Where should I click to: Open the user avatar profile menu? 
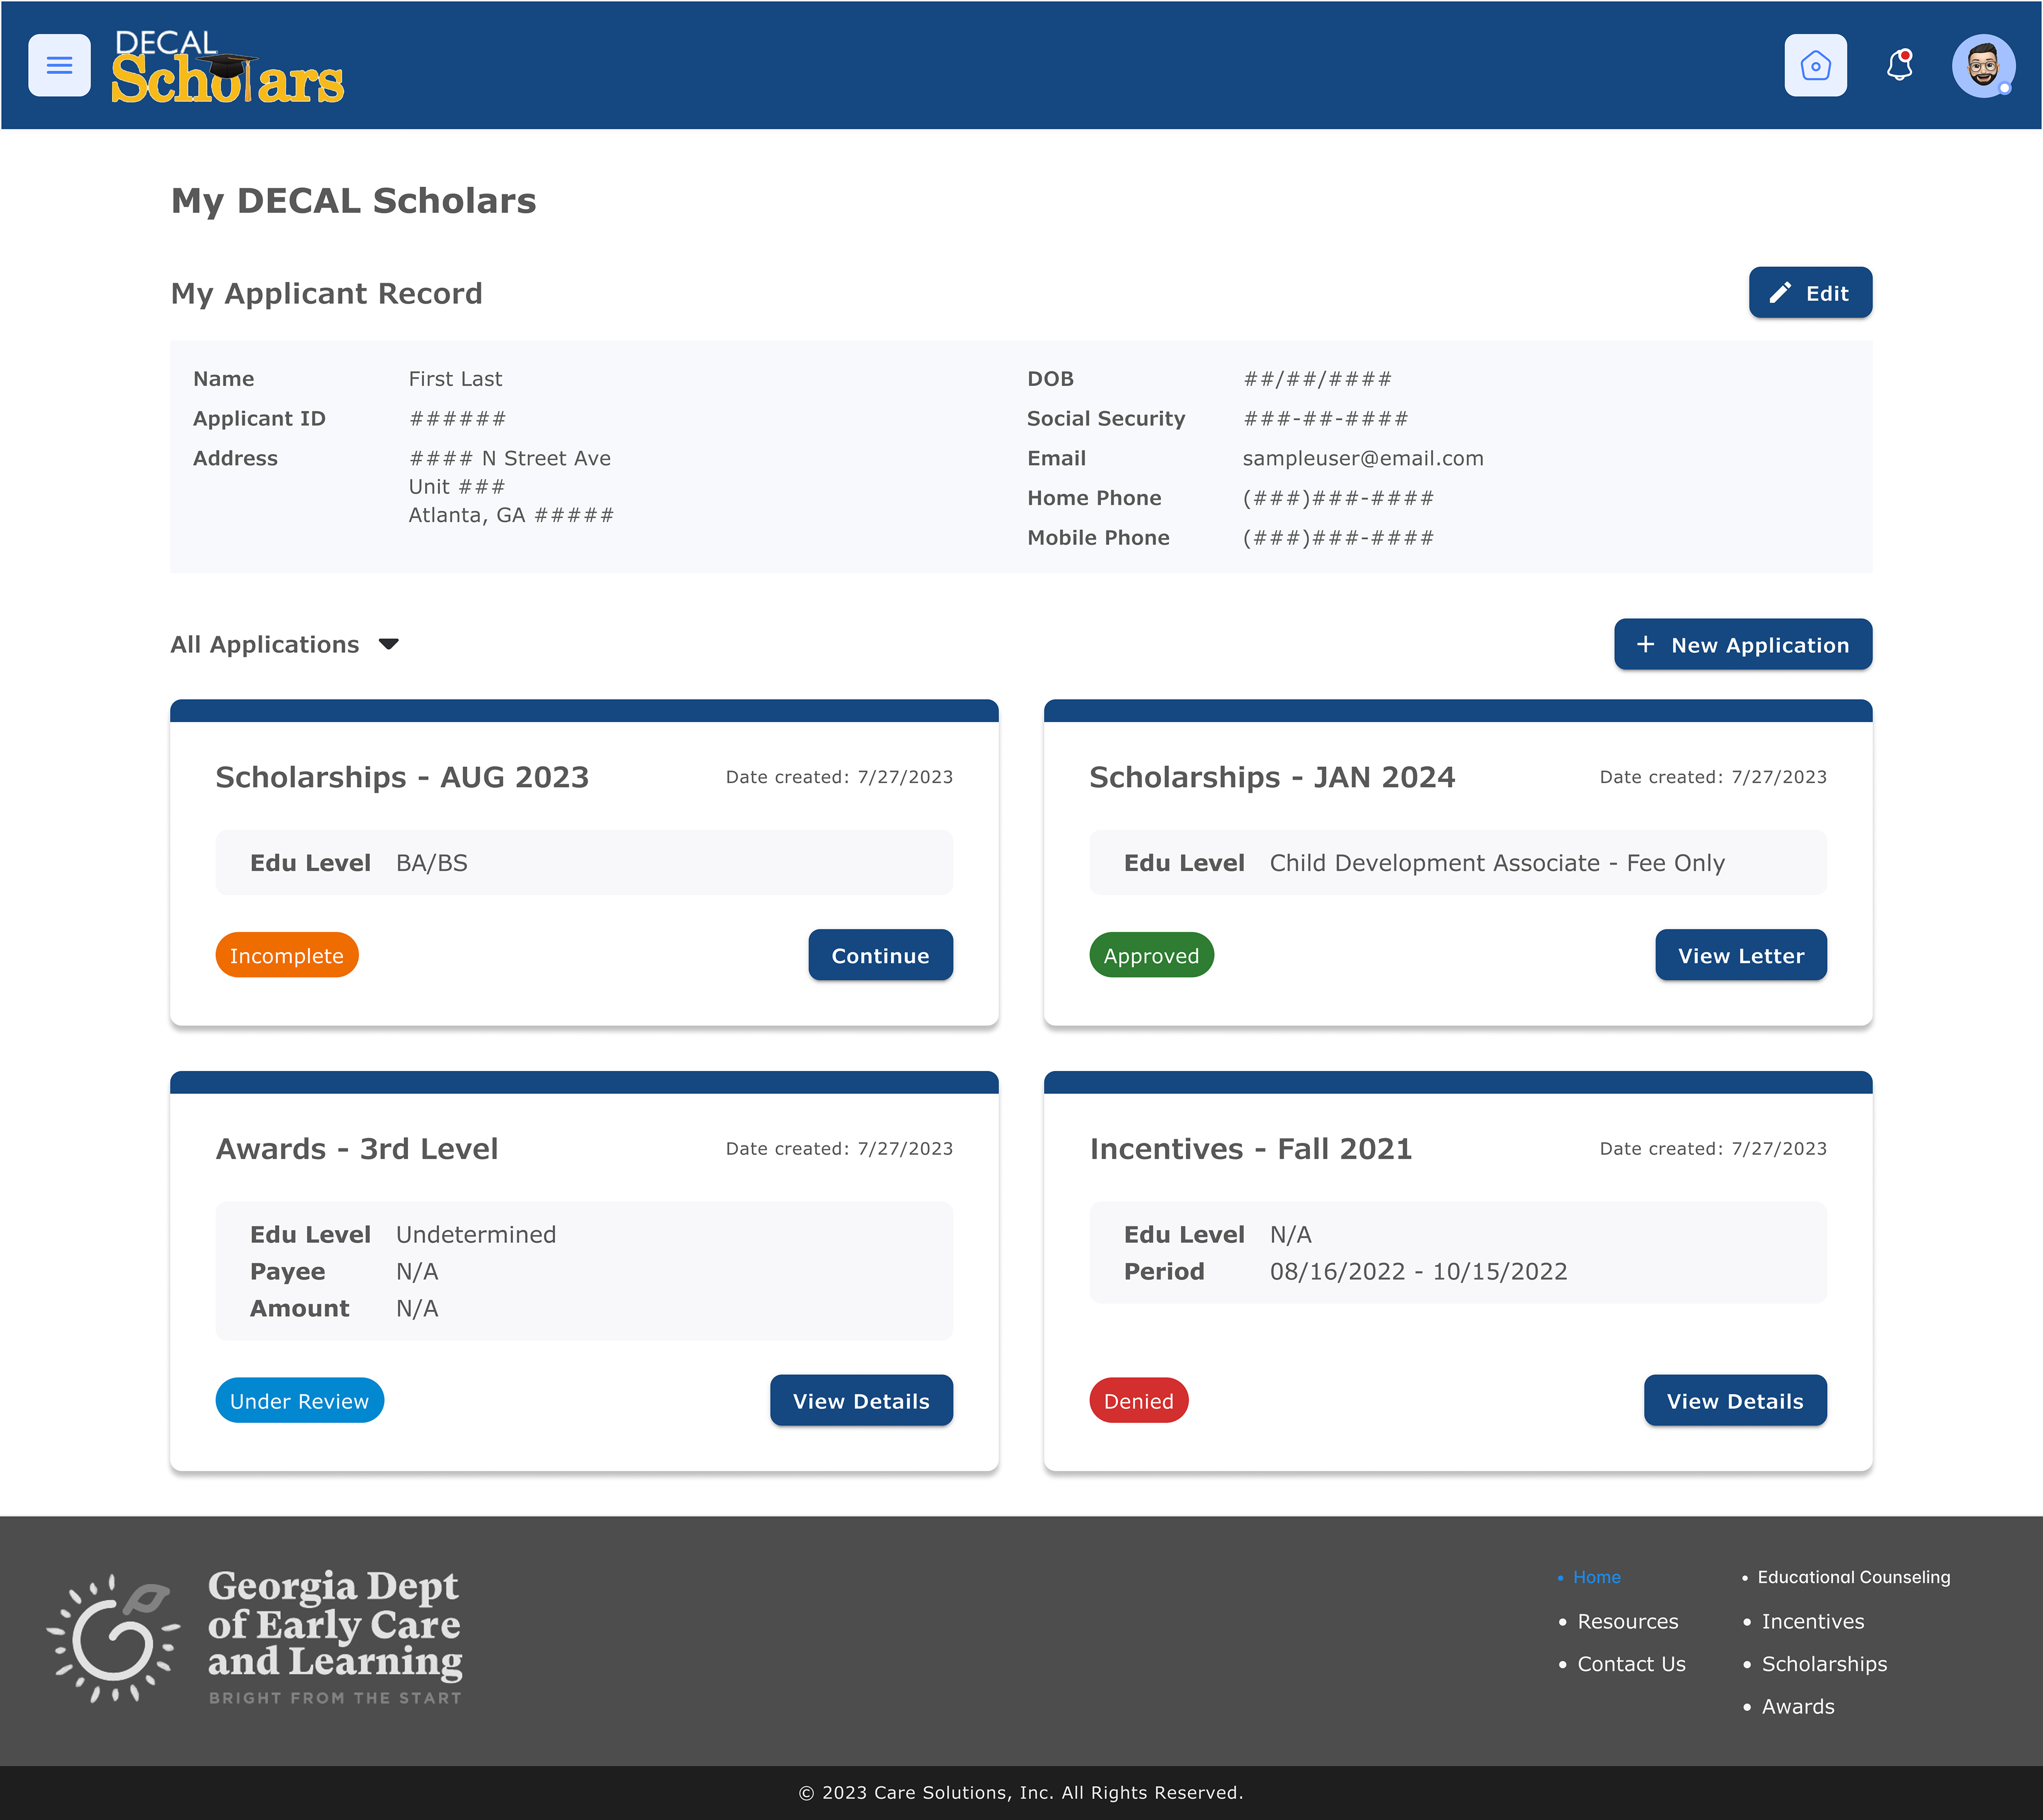(x=1983, y=65)
